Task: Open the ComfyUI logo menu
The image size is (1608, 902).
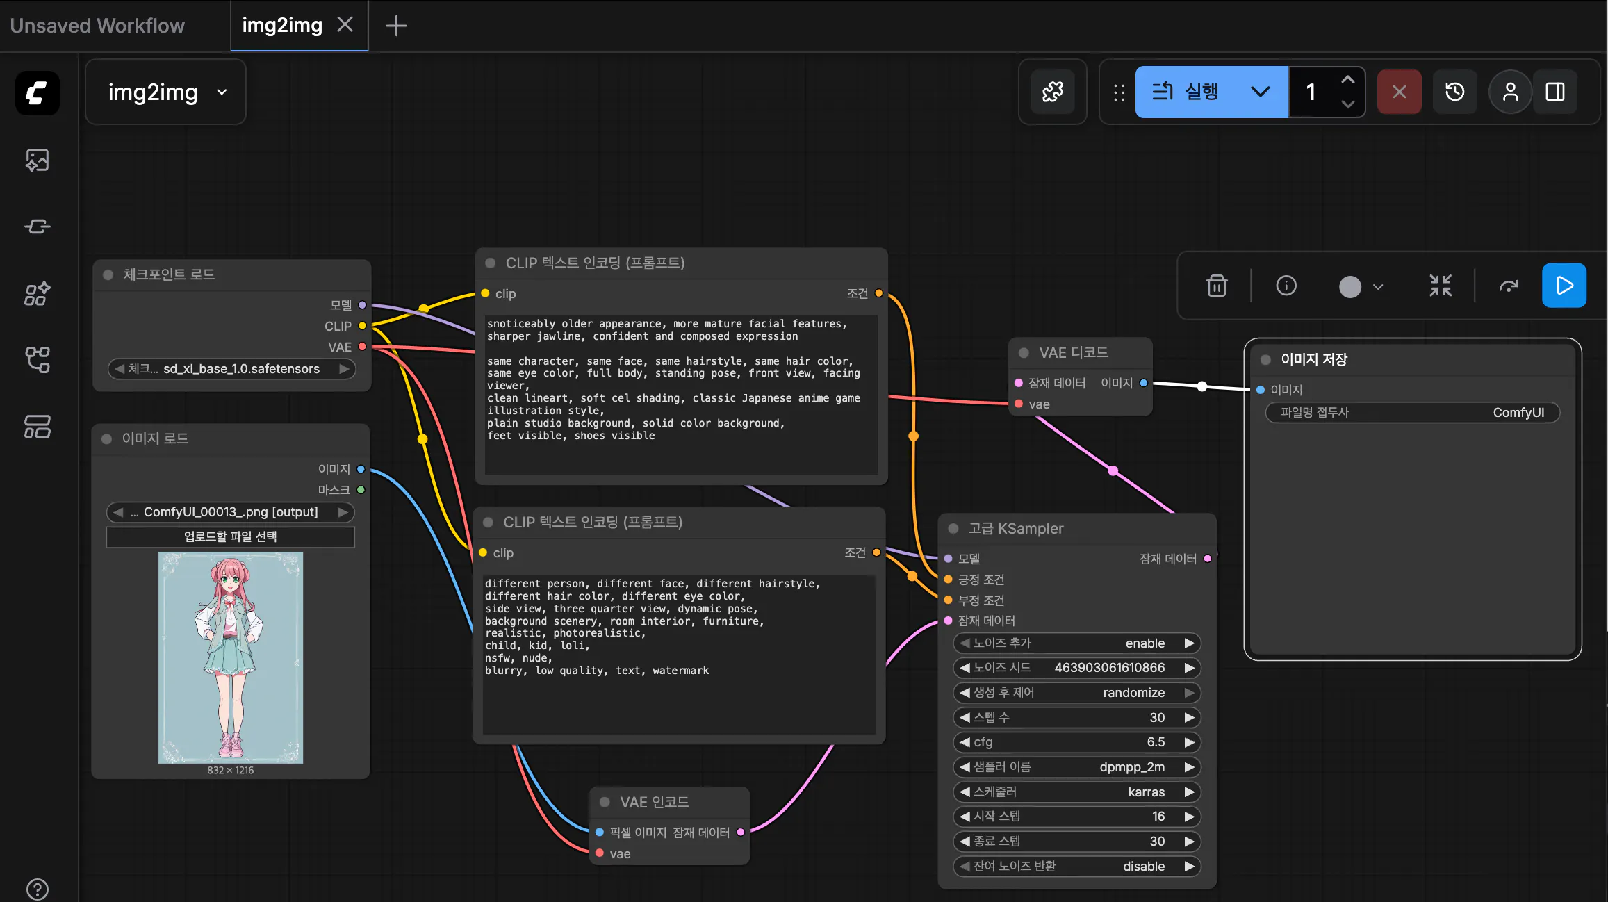Action: (x=38, y=92)
